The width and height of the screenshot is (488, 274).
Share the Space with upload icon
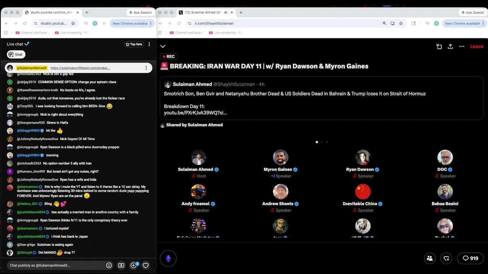450,46
